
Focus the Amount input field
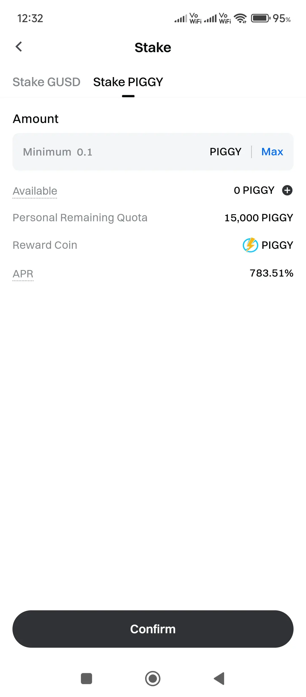pyautogui.click(x=113, y=152)
